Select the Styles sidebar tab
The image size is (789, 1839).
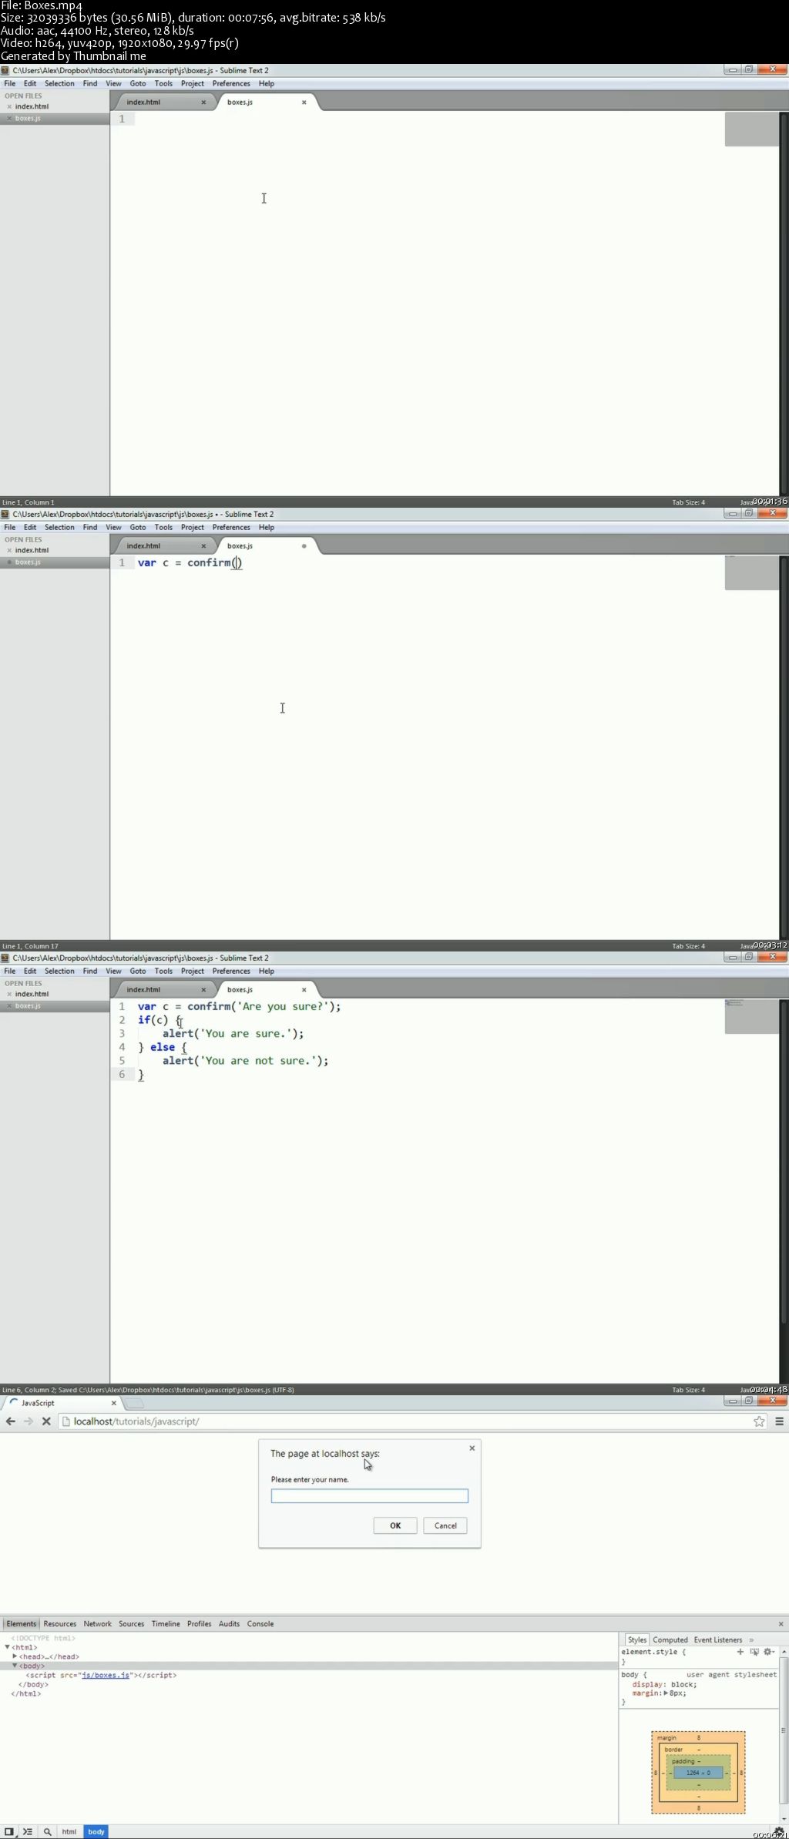(637, 1639)
